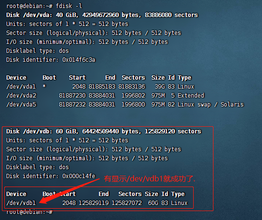
Task: Select sector count "125827072"
Action: pyautogui.click(x=127, y=203)
